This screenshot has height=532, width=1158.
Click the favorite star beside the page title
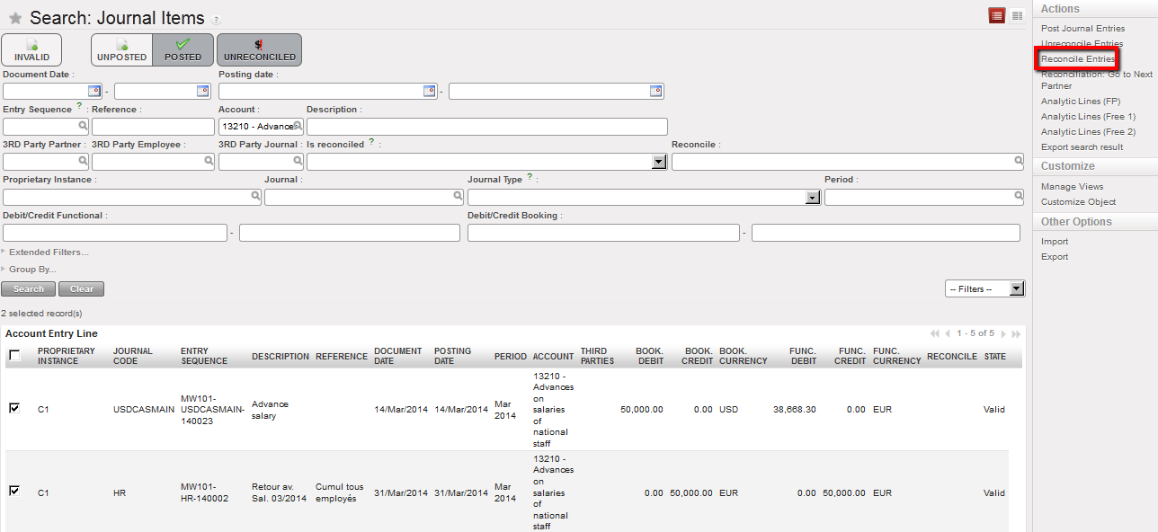point(15,19)
